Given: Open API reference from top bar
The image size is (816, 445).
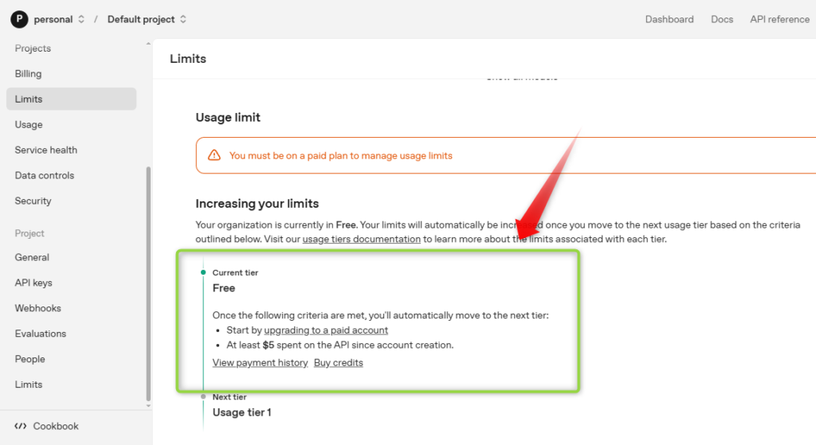Looking at the screenshot, I should pos(779,19).
